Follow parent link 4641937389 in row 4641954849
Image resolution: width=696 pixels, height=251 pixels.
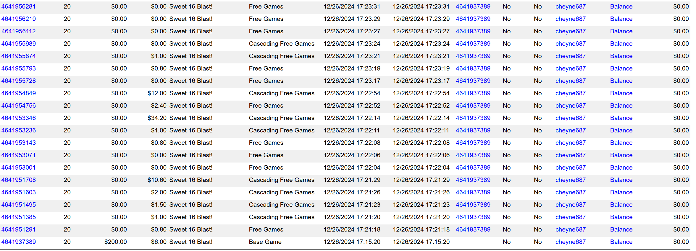pos(473,93)
